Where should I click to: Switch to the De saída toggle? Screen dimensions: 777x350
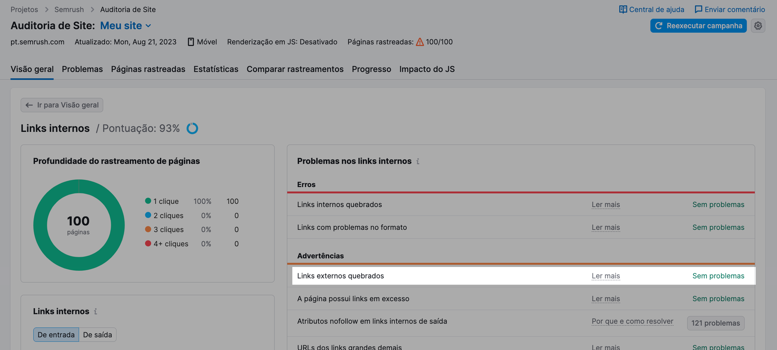(98, 335)
